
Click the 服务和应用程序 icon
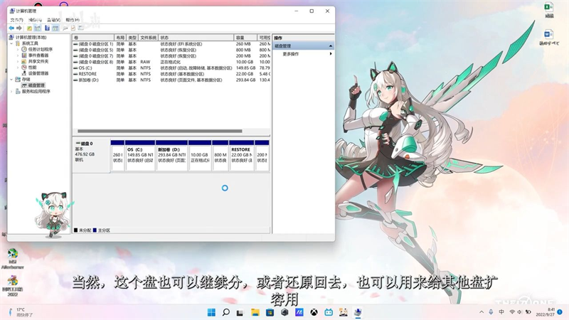coord(18,92)
